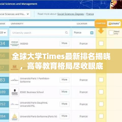Click the STARS tab header
Viewport: 122px width, 122px height.
tap(114, 24)
